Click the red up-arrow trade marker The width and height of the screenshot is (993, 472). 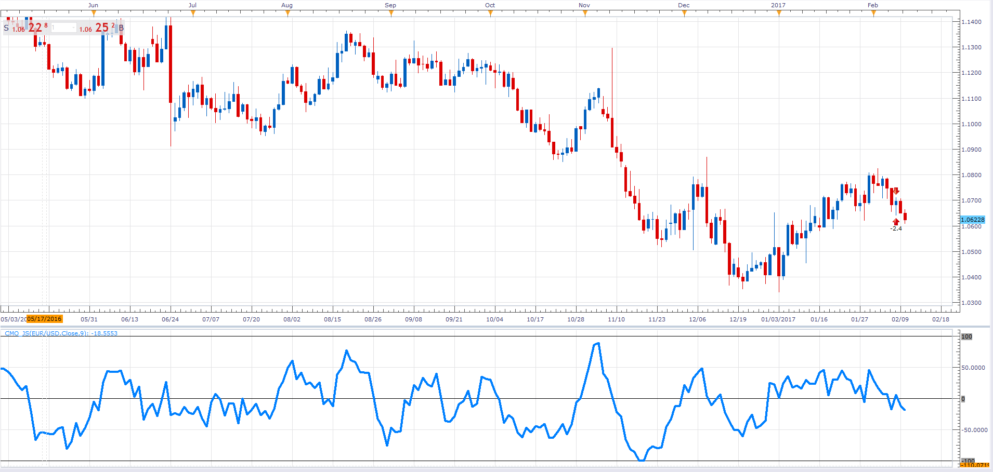pos(896,222)
